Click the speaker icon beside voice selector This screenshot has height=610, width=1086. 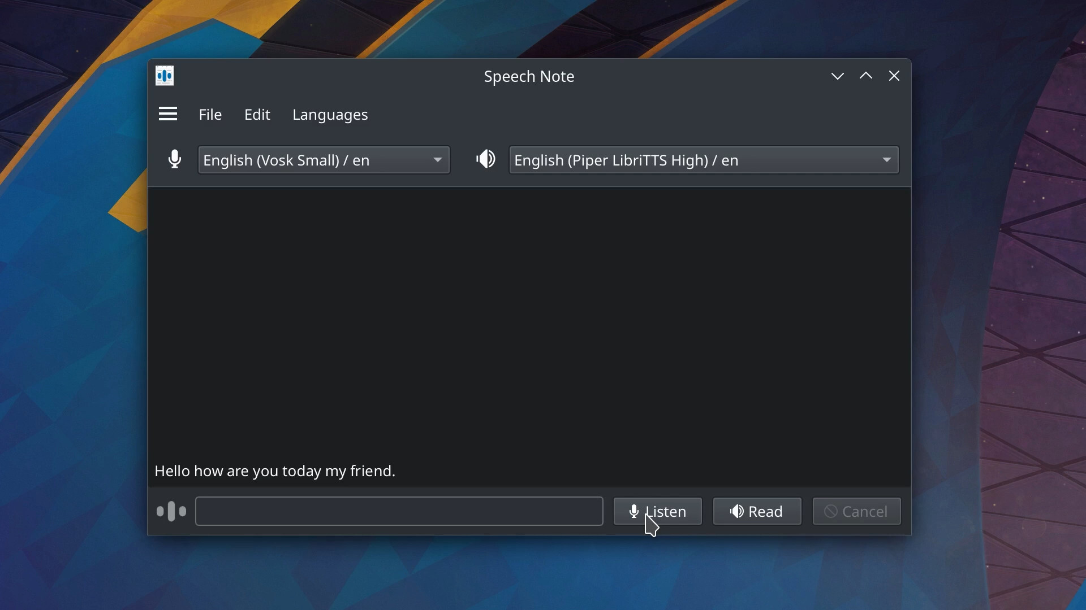click(x=485, y=159)
